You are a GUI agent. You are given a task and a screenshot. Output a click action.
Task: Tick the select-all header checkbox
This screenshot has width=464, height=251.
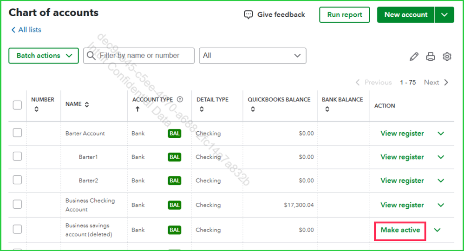tap(17, 105)
